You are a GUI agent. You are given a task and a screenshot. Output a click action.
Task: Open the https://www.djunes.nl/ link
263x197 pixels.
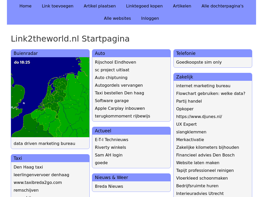coord(199,116)
